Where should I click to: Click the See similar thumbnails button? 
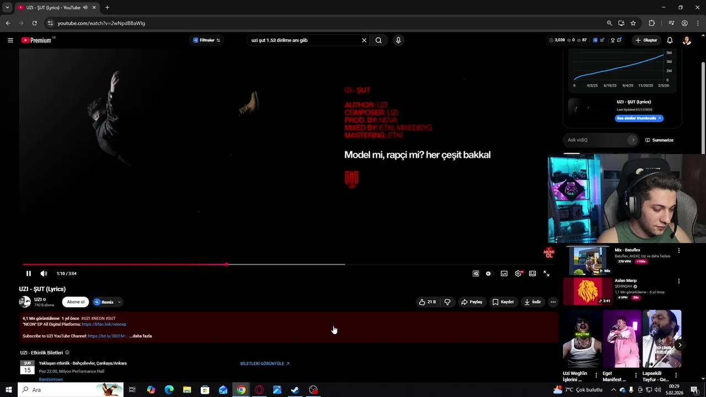(x=639, y=118)
